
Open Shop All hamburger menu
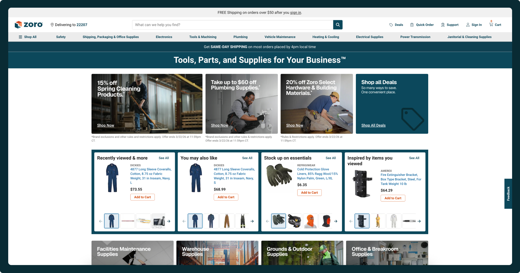click(27, 37)
